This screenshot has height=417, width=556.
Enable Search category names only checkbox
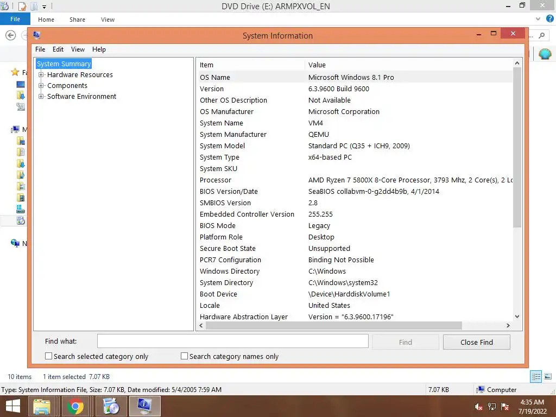(184, 356)
